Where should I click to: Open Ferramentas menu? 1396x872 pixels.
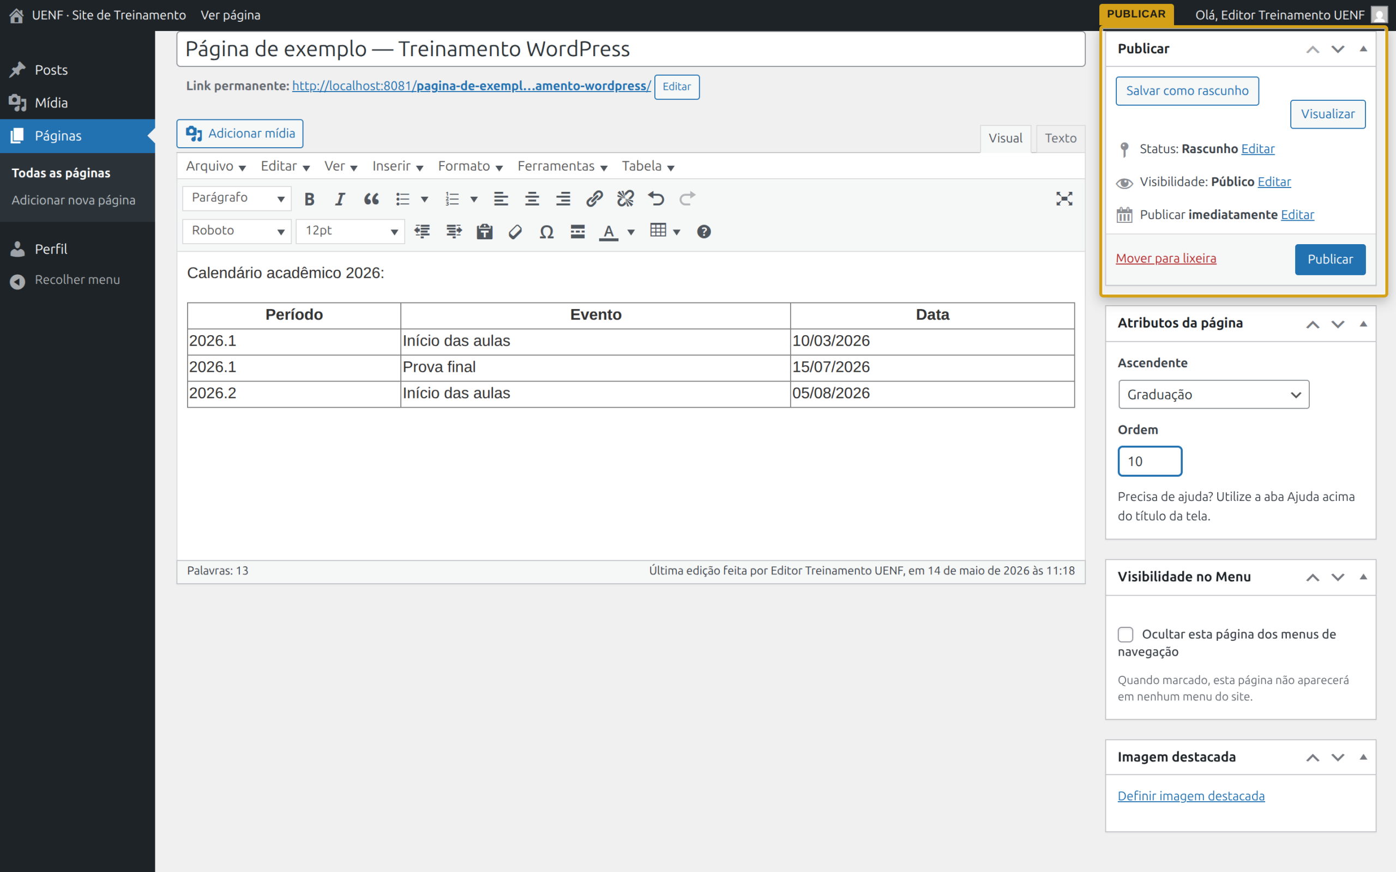(x=562, y=167)
